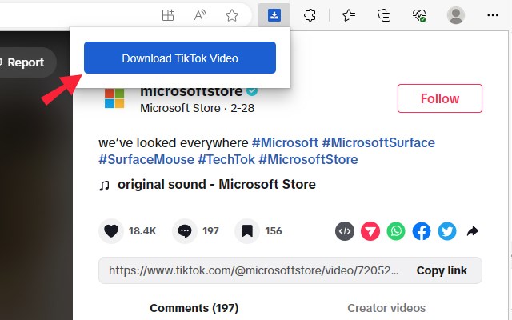This screenshot has height=320, width=512.
Task: Open the Extensions puzzle icon
Action: [x=310, y=15]
